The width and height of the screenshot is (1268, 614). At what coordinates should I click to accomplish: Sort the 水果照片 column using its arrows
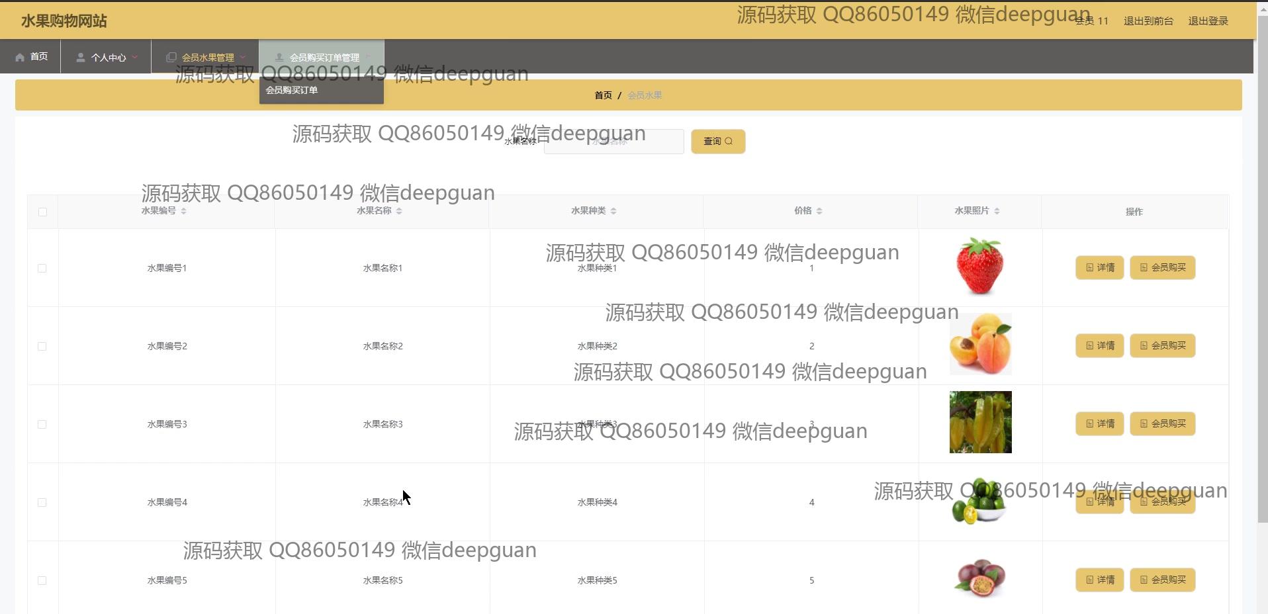click(x=997, y=211)
